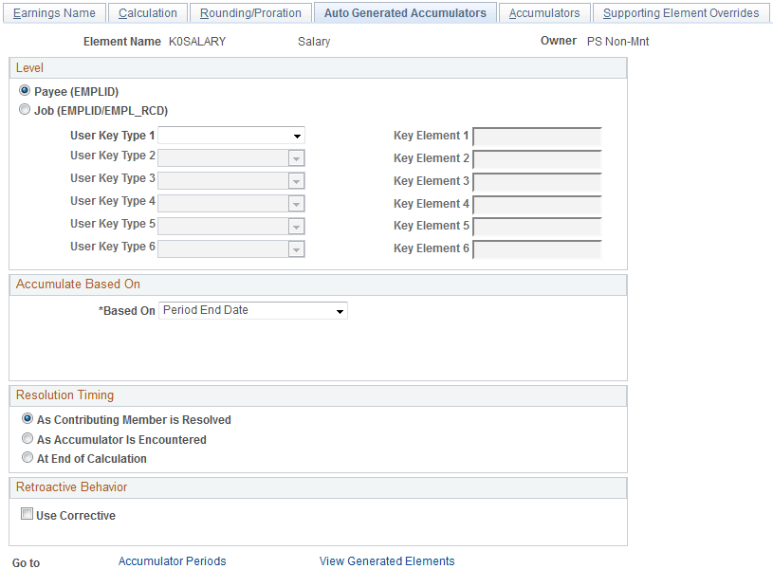Select the Job (EMPLID/EMPL_RCD) level option
773x569 pixels.
pyautogui.click(x=24, y=109)
